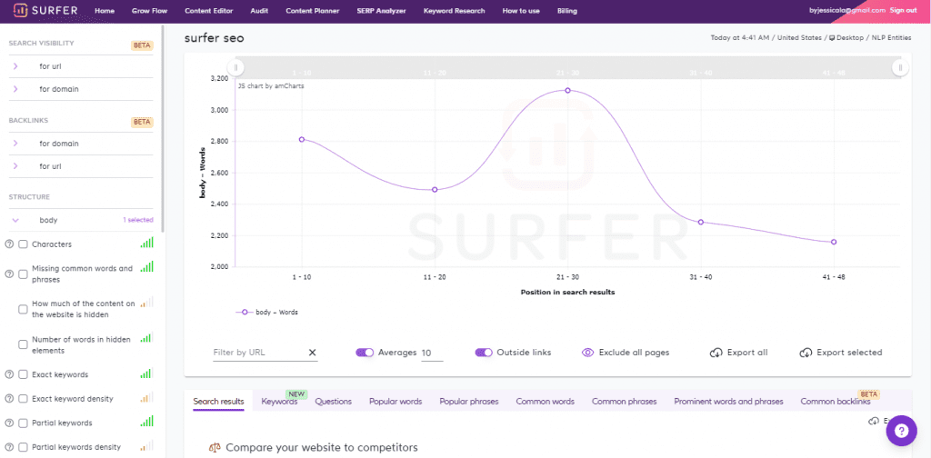This screenshot has height=458, width=931.
Task: Open Billing in top navigation
Action: [x=567, y=11]
